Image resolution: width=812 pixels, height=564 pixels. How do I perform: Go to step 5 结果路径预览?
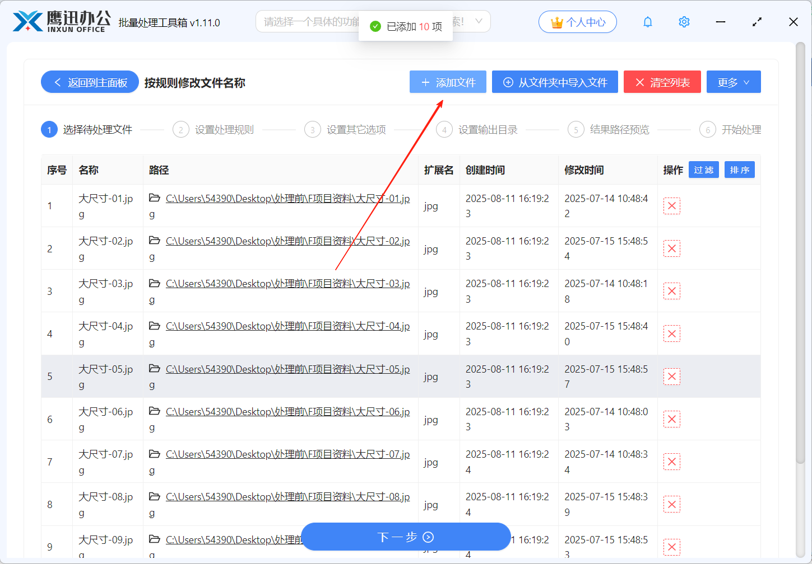click(608, 130)
